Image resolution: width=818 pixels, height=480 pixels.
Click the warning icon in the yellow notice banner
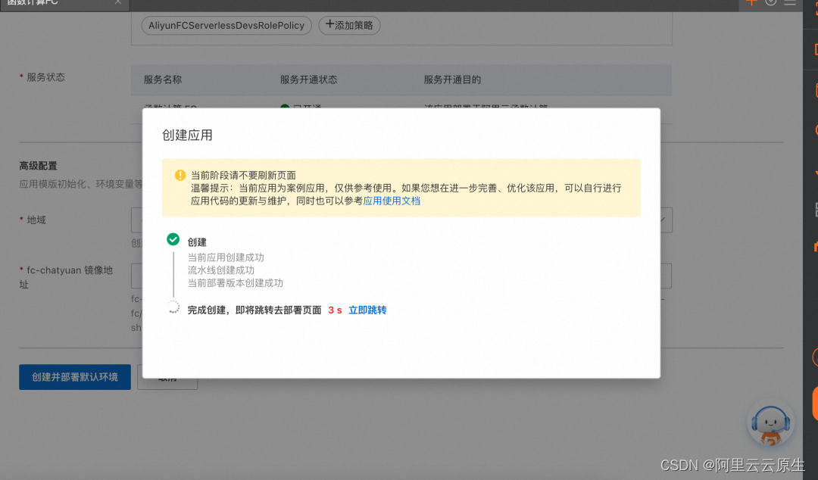pyautogui.click(x=180, y=175)
